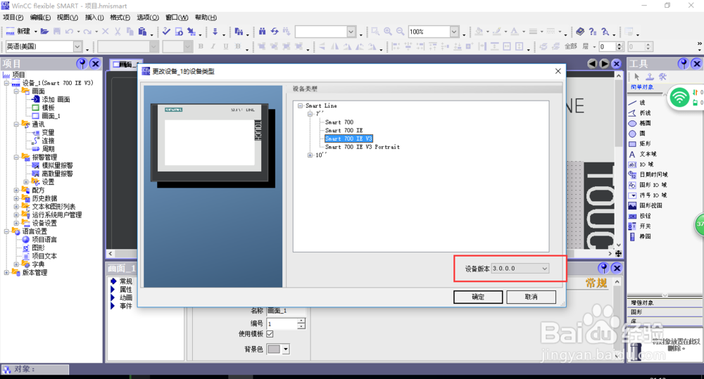
Task: Pin the project (项目) panel
Action: pos(82,64)
